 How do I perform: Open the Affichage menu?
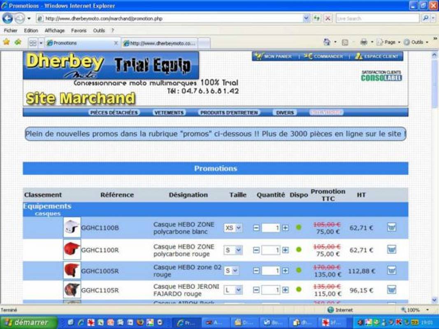pyautogui.click(x=55, y=30)
